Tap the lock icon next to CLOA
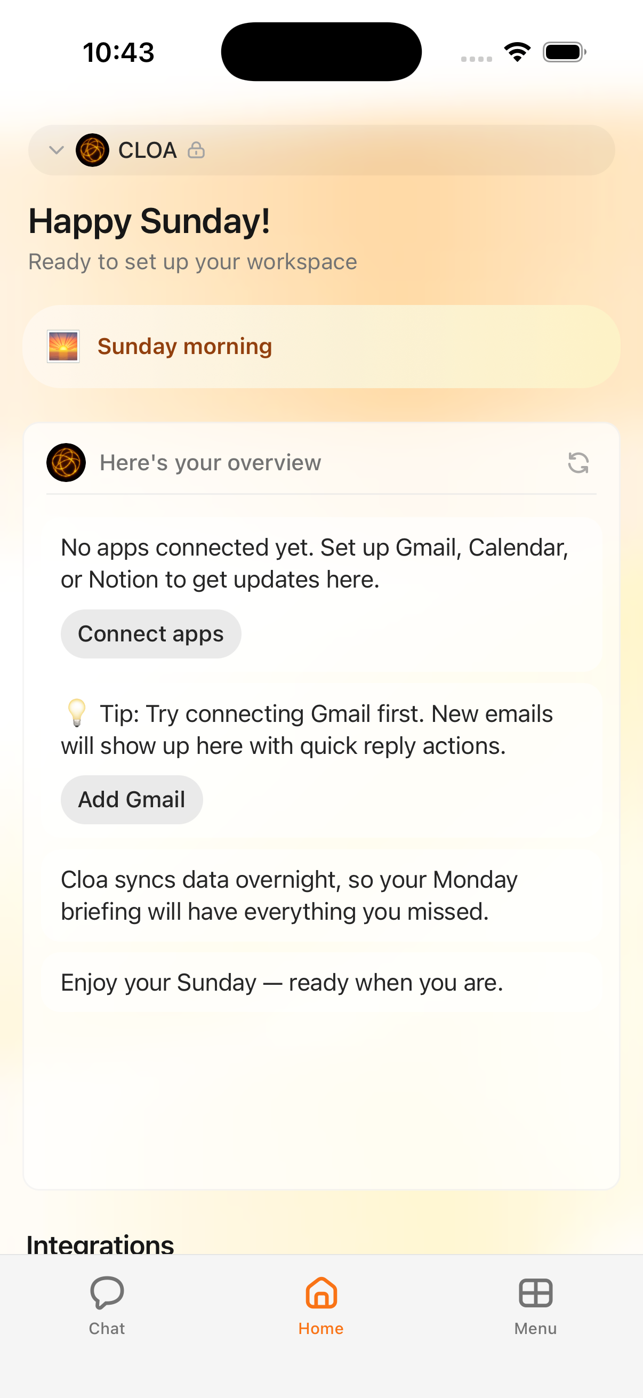Image resolution: width=643 pixels, height=1398 pixels. point(196,150)
